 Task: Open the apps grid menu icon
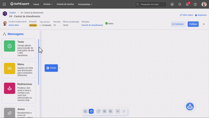pos(4,4)
